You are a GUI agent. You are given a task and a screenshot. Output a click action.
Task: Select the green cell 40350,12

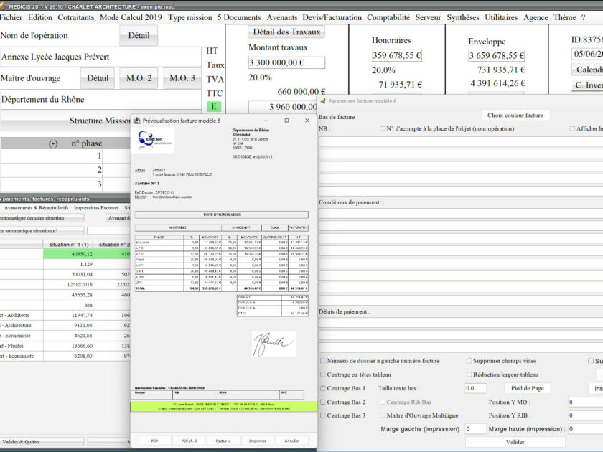pyautogui.click(x=68, y=254)
